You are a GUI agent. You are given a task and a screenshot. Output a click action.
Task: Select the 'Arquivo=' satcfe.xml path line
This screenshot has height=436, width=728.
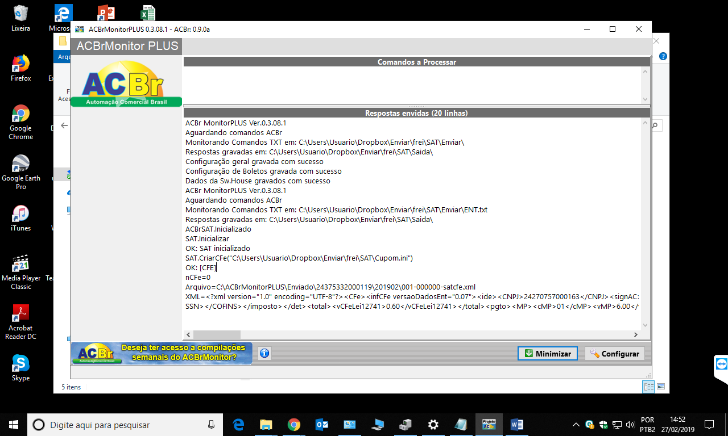[330, 287]
